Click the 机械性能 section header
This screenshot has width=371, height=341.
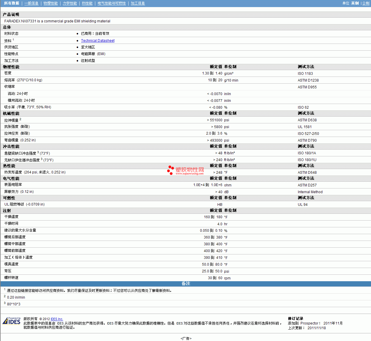[11, 113]
